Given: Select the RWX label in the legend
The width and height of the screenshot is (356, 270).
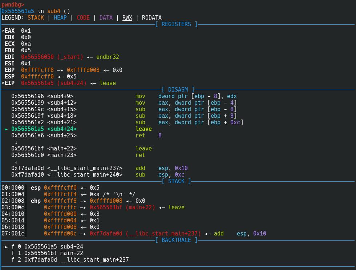Looking at the screenshot, I should tap(127, 18).
